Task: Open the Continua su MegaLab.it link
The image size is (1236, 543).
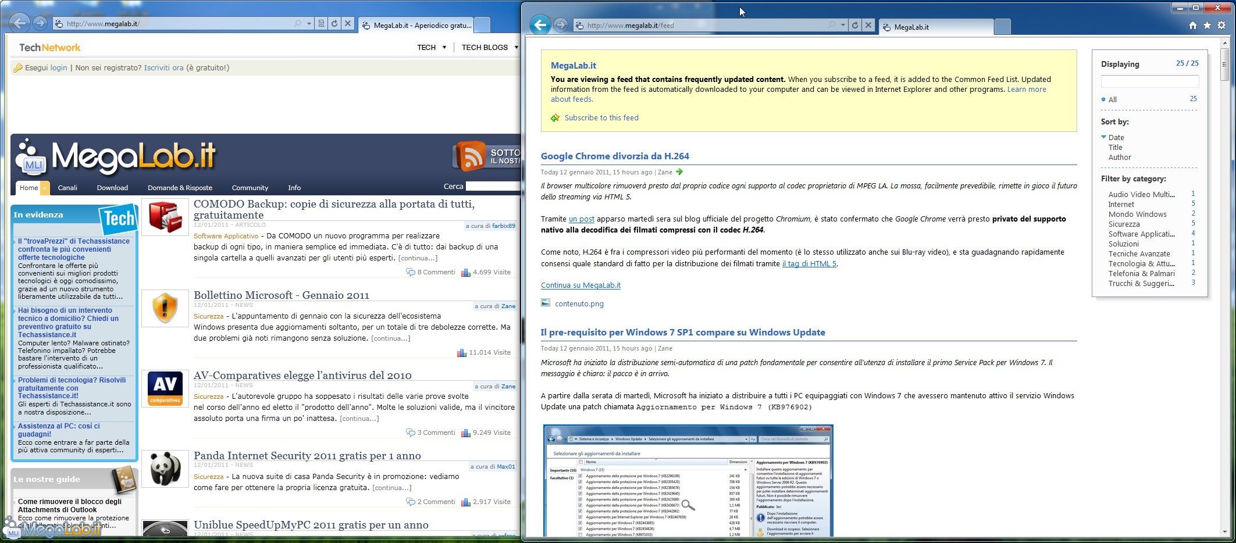Action: (580, 285)
